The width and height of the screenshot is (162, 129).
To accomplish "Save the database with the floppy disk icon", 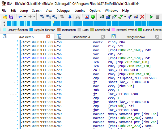I will click(11, 17).
